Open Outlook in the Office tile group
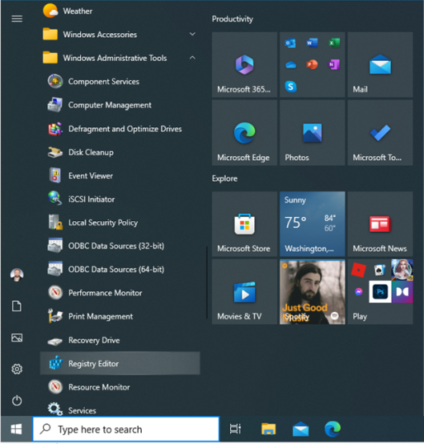The width and height of the screenshot is (424, 444). pyautogui.click(x=290, y=43)
